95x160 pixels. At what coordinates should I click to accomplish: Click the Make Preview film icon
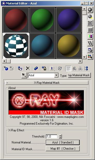90,43
